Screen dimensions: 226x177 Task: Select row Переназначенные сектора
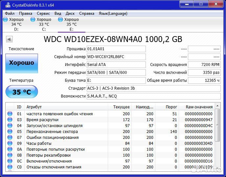pyautogui.click(x=110, y=131)
